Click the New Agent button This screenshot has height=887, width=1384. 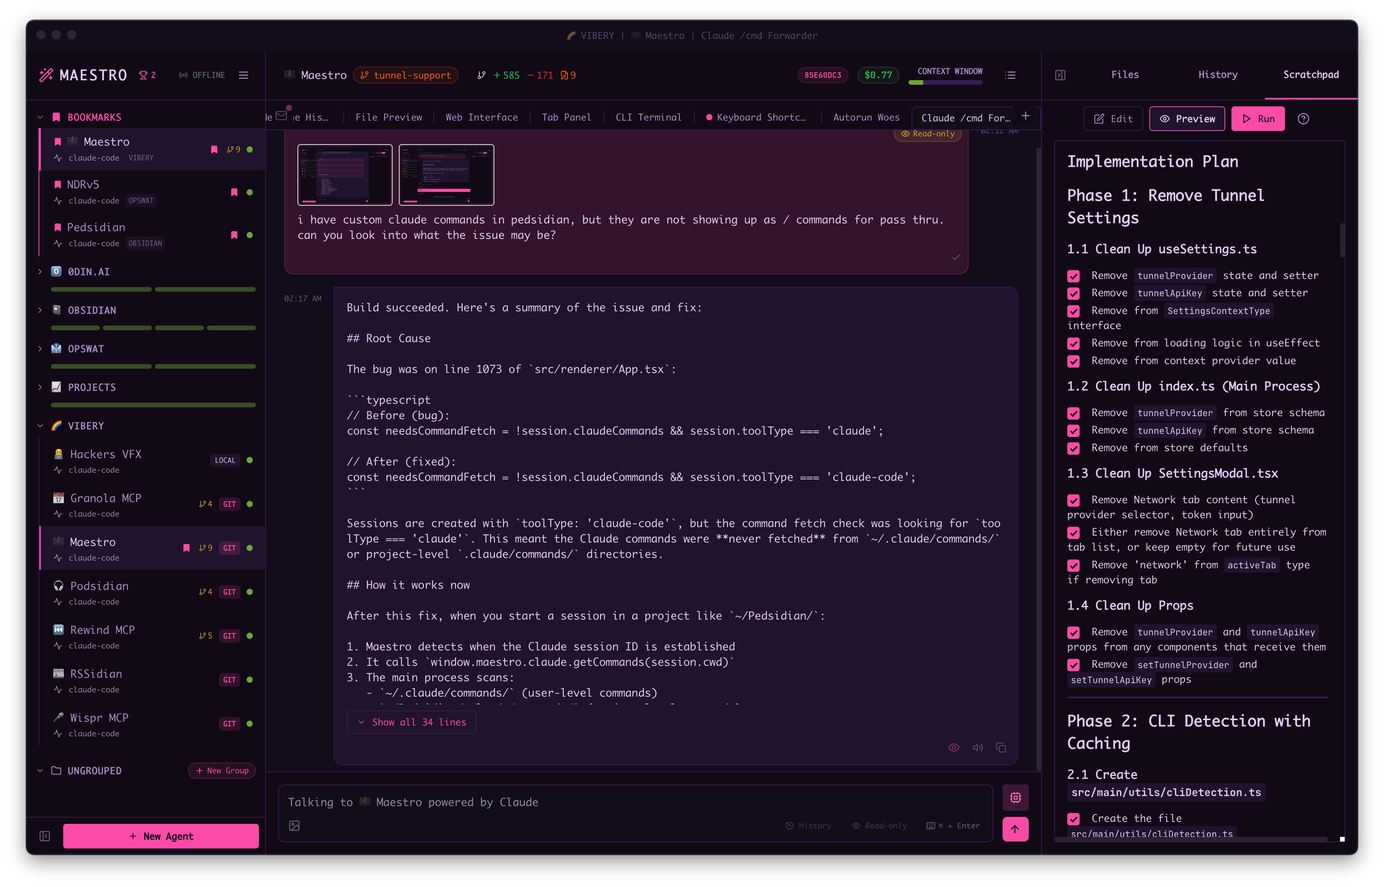pos(161,836)
